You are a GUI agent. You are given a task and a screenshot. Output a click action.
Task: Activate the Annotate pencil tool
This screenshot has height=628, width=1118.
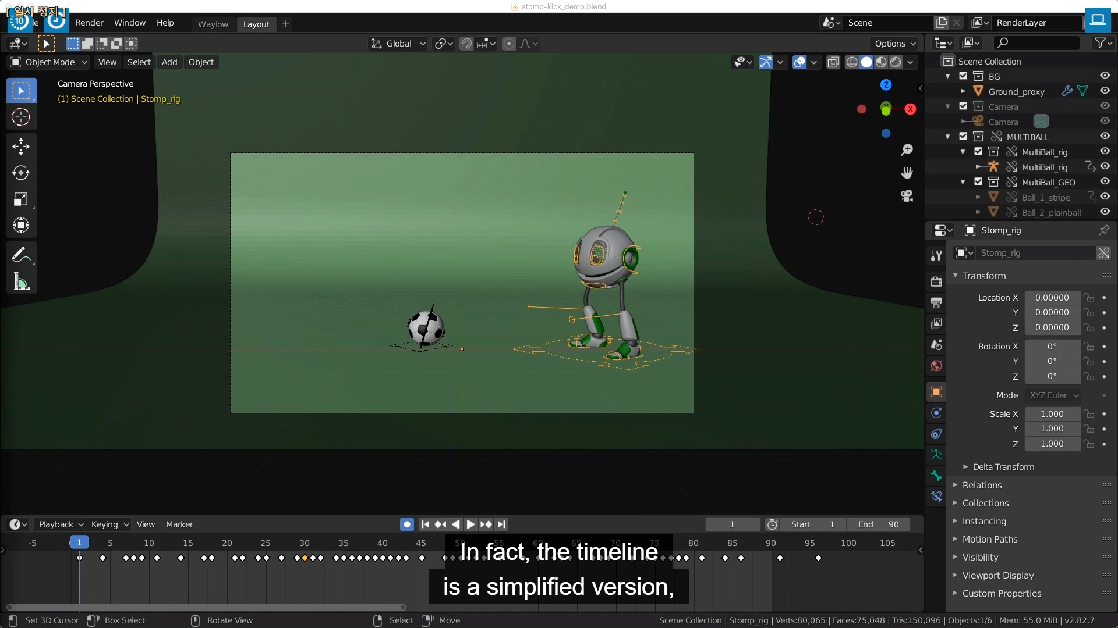tap(21, 255)
